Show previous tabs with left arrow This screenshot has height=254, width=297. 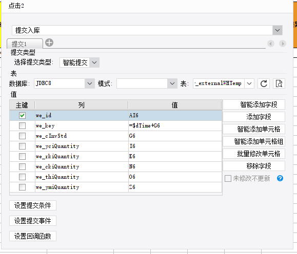click(x=271, y=44)
